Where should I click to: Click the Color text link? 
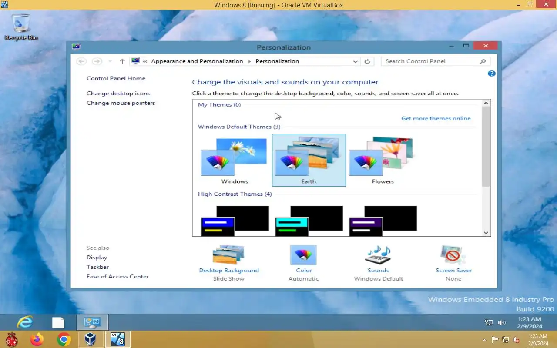pos(304,270)
